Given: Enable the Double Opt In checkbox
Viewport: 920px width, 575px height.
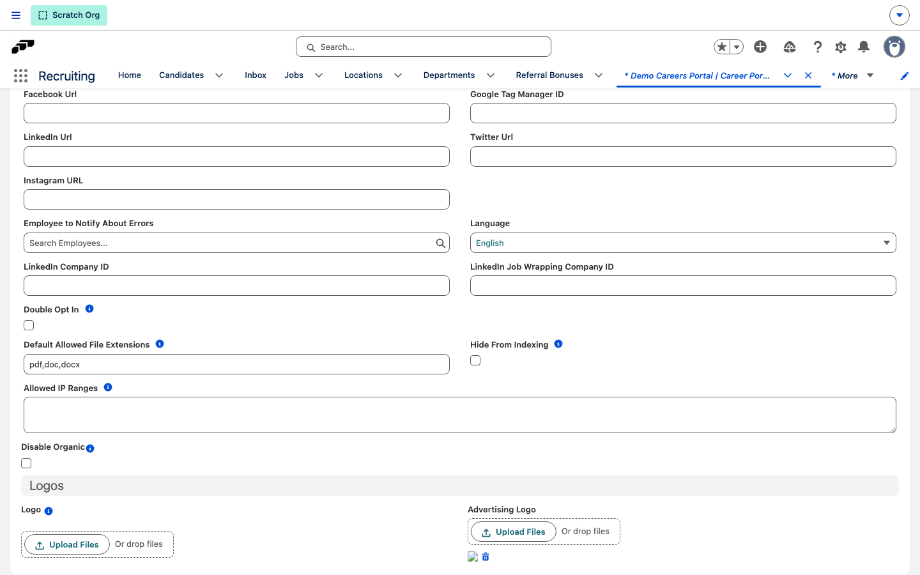Looking at the screenshot, I should pyautogui.click(x=29, y=325).
